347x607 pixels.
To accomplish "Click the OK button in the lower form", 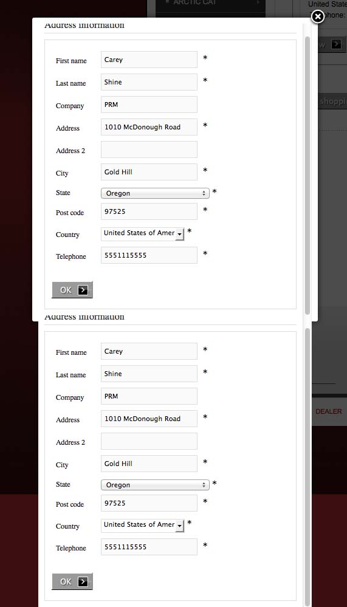I will pyautogui.click(x=72, y=581).
